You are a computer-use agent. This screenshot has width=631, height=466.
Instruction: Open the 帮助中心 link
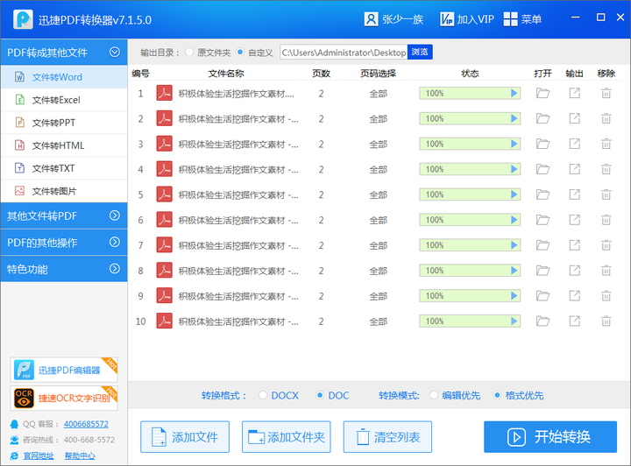coord(80,455)
